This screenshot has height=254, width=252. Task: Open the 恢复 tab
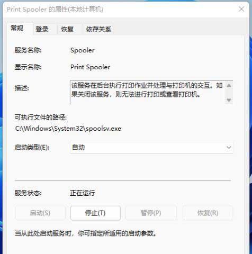[67, 29]
